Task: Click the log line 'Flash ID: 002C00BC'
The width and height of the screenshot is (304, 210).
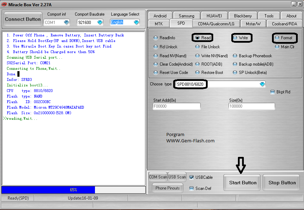Action: (29, 102)
